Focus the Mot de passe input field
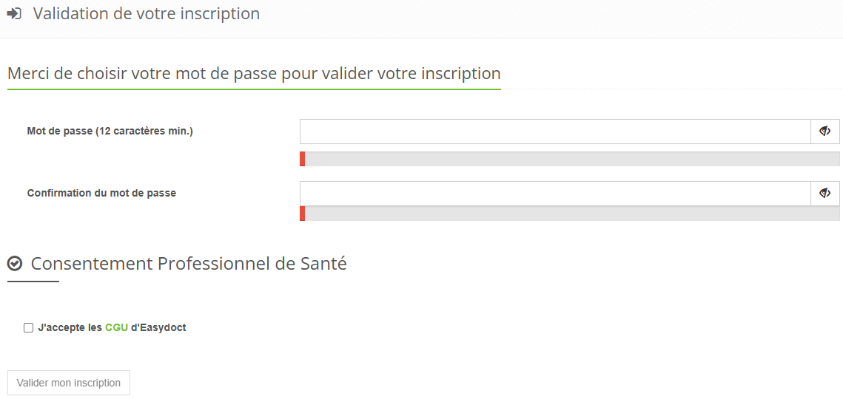843x399 pixels. pos(555,132)
